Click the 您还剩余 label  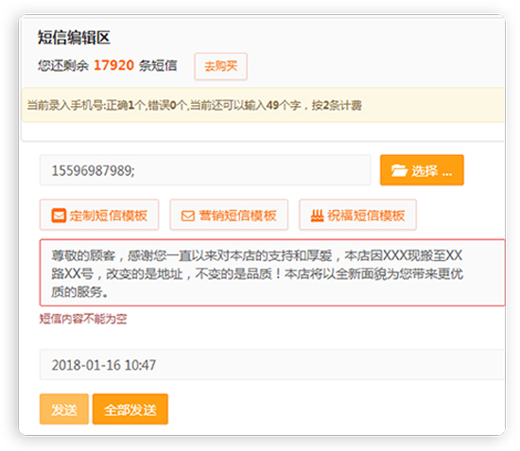[63, 65]
